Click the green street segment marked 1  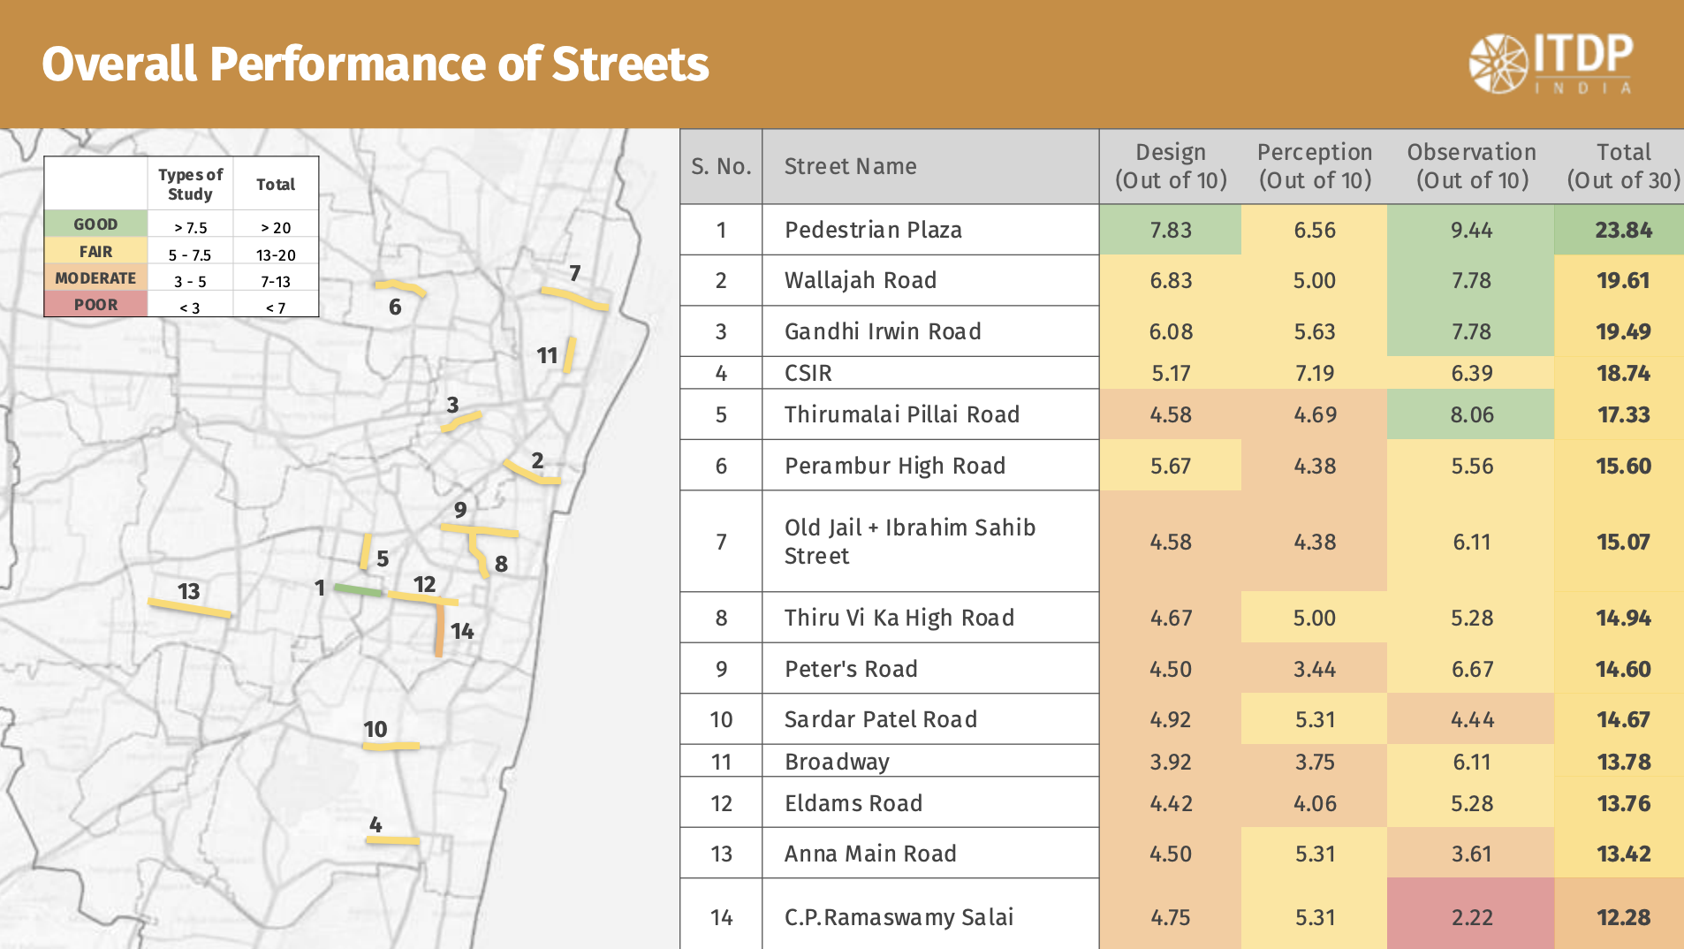click(358, 589)
